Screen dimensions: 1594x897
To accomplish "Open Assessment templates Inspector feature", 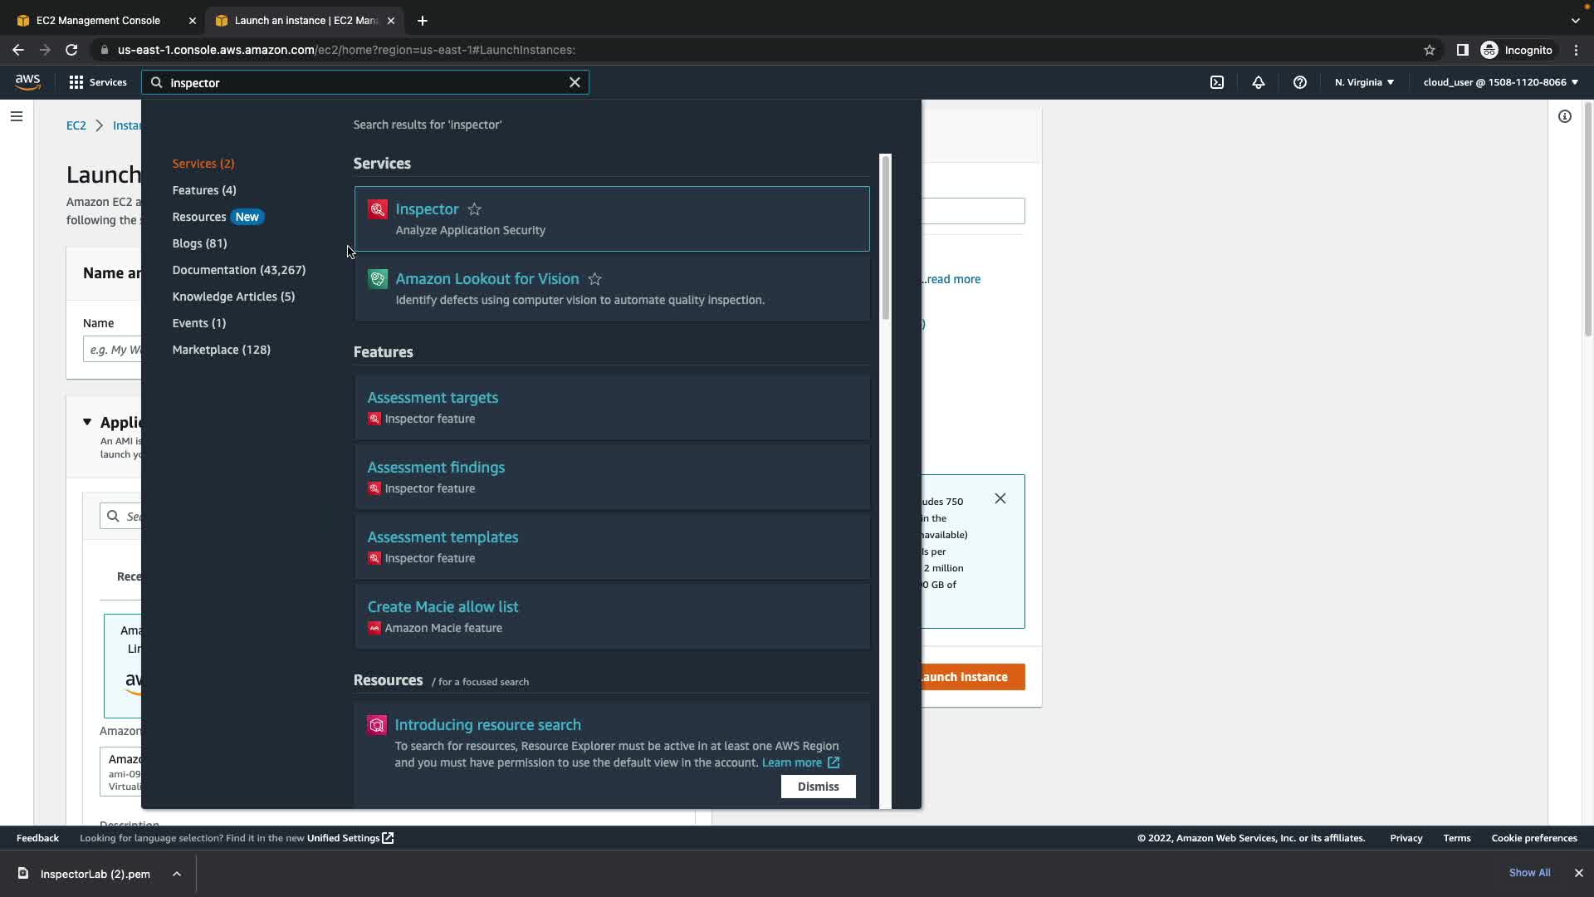I will click(443, 537).
